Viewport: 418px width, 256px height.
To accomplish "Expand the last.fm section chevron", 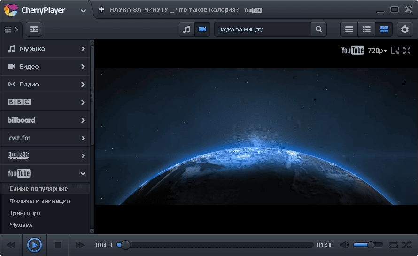I will (x=83, y=138).
